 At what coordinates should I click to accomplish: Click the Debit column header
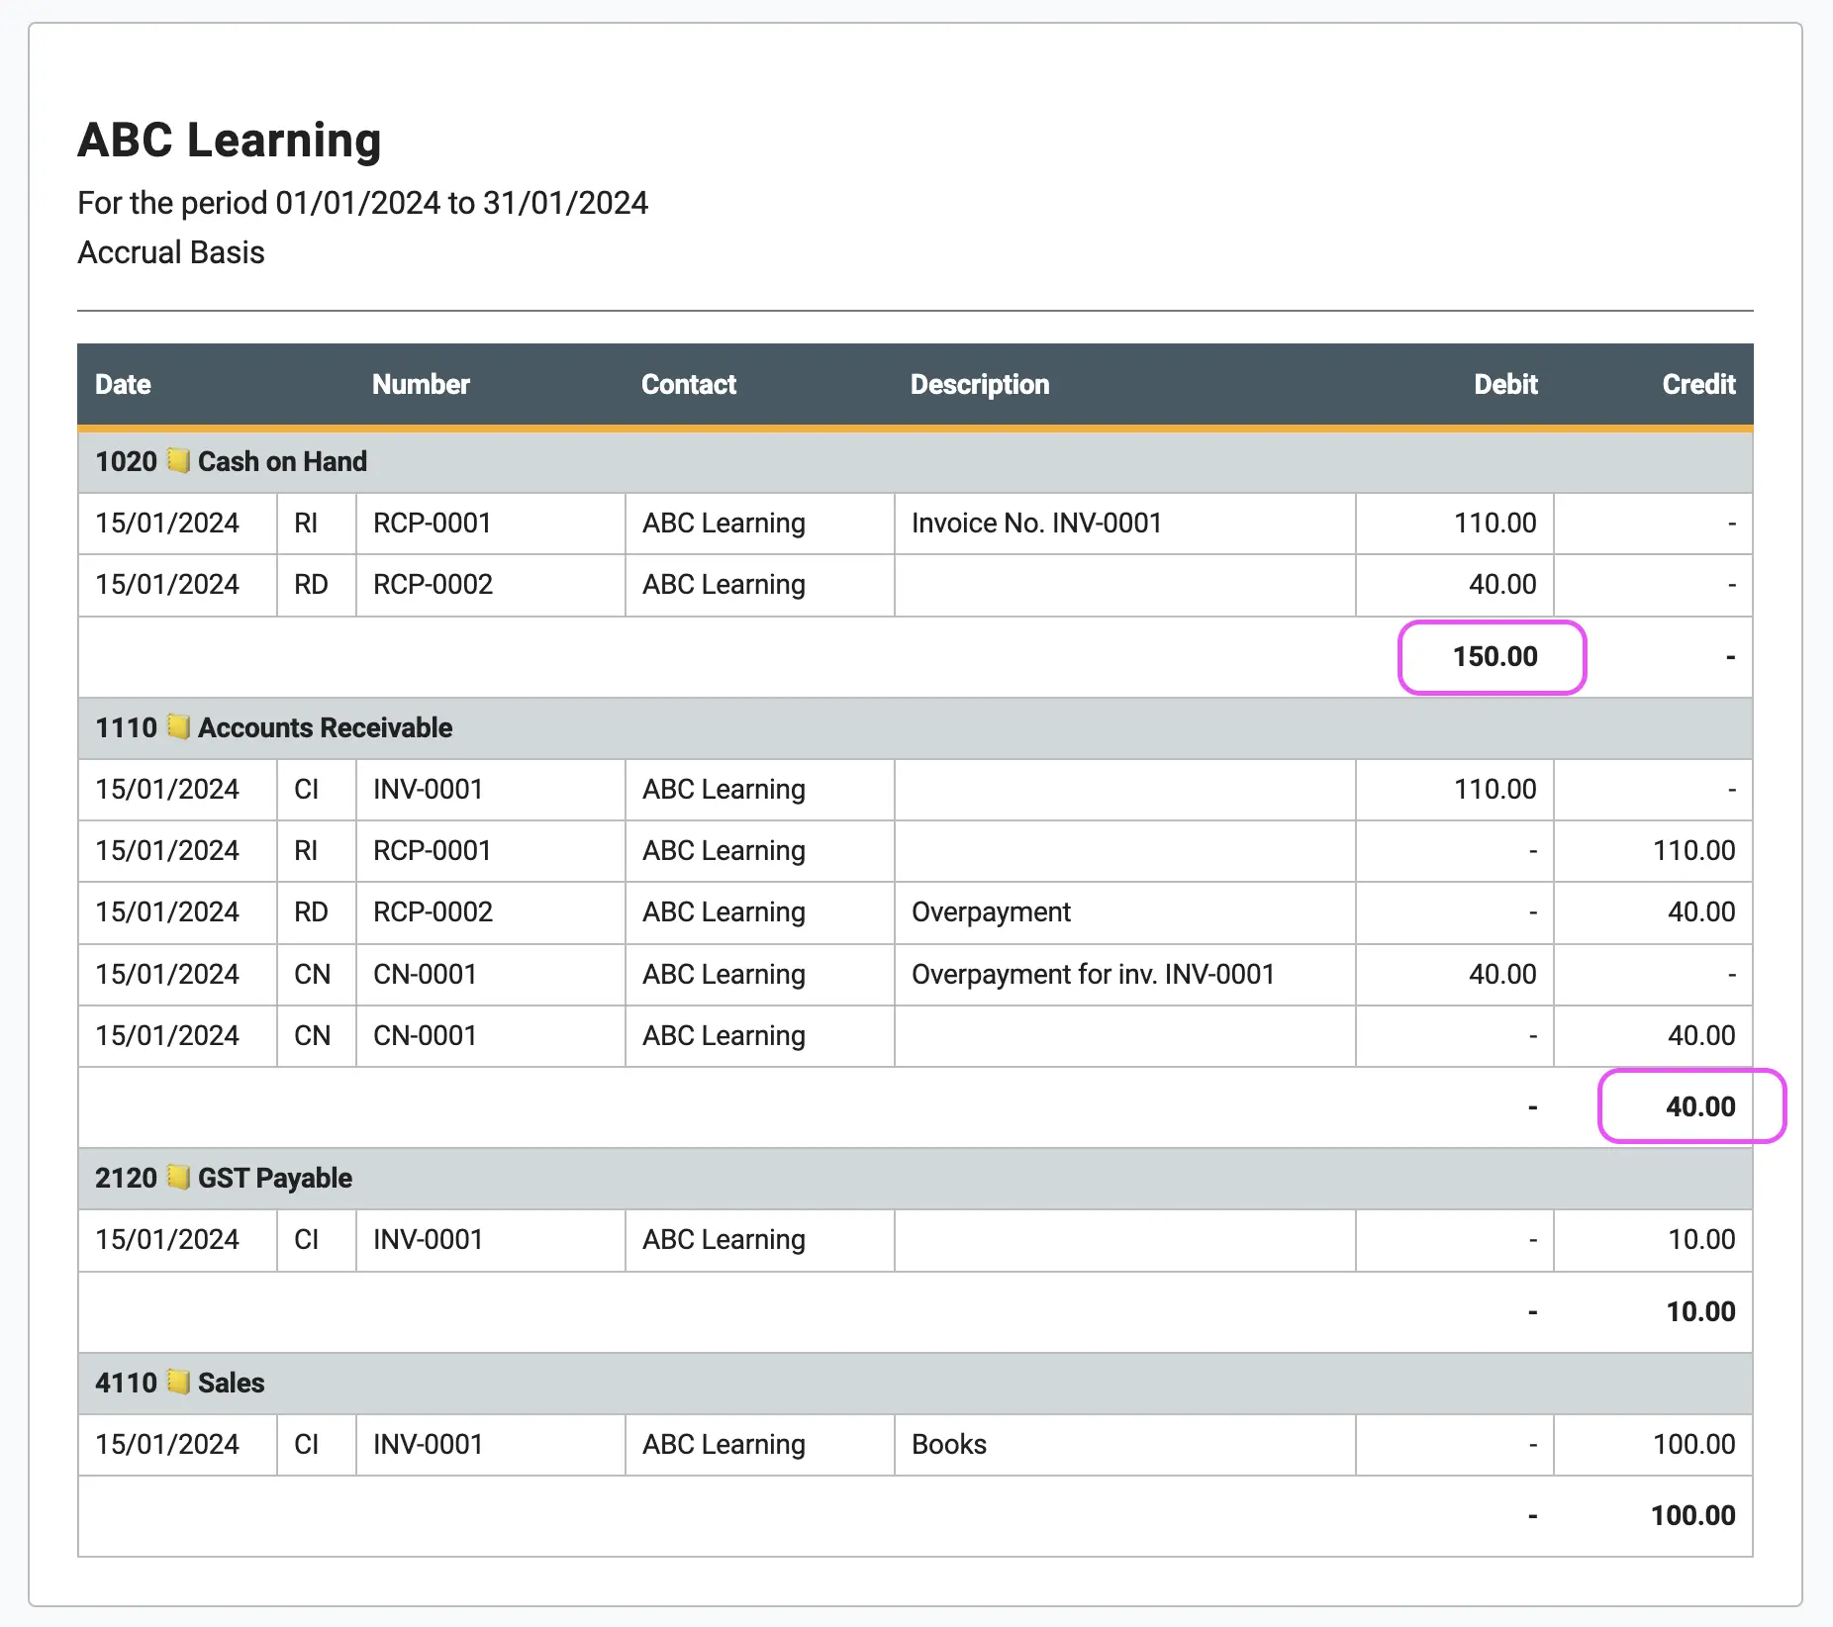pos(1505,384)
